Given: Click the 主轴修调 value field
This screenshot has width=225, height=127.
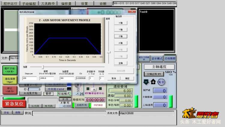Looking at the screenshot, I should click(160, 97).
